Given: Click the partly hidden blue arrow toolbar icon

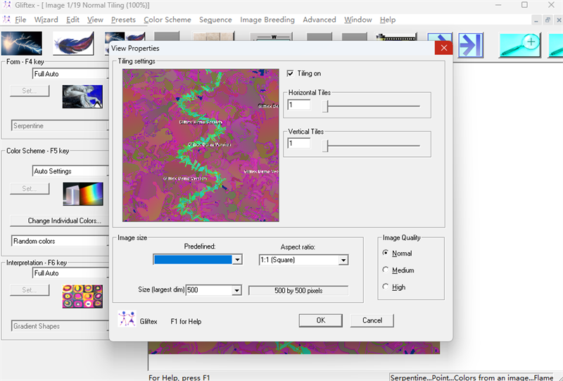Looking at the screenshot, I should point(440,37).
